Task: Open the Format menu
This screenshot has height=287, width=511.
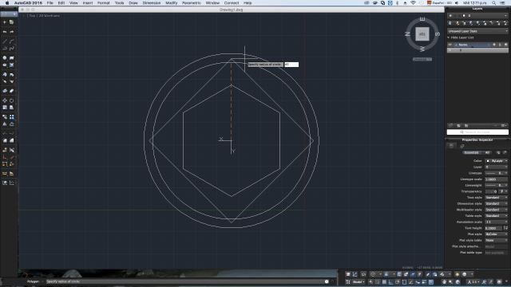Action: point(103,2)
